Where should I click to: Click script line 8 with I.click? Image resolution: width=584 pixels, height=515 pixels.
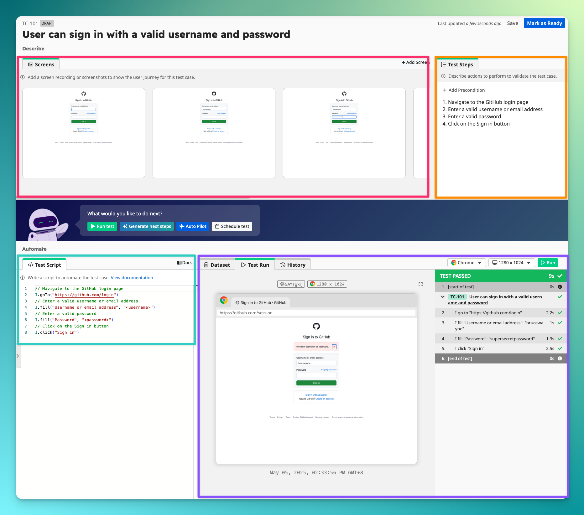coord(57,332)
